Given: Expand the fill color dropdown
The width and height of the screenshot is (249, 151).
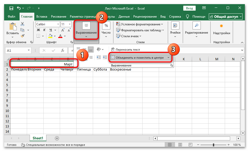Looking at the screenshot, I should pyautogui.click(x=55, y=36).
